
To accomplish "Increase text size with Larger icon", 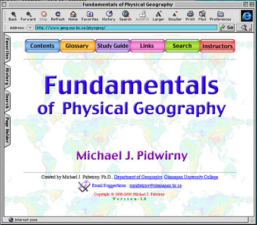I will [158, 16].
